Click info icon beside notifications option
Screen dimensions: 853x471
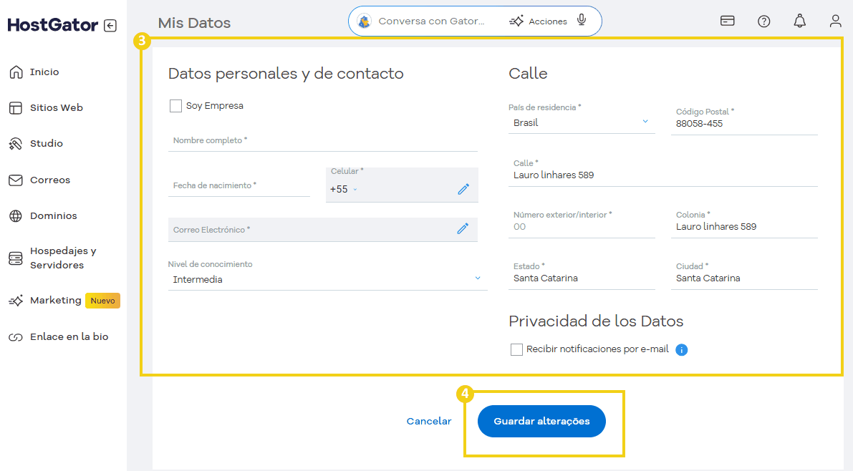coord(682,350)
